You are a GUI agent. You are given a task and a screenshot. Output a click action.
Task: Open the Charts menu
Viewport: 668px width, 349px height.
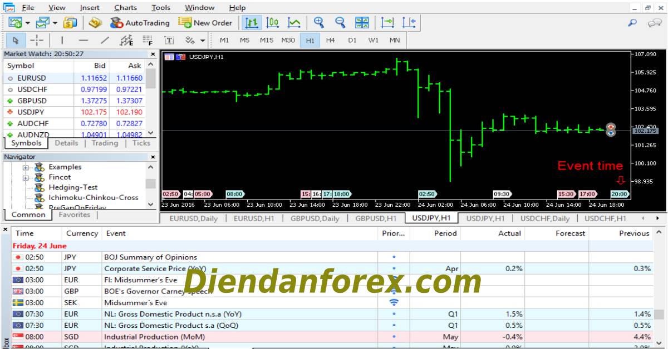click(x=125, y=7)
